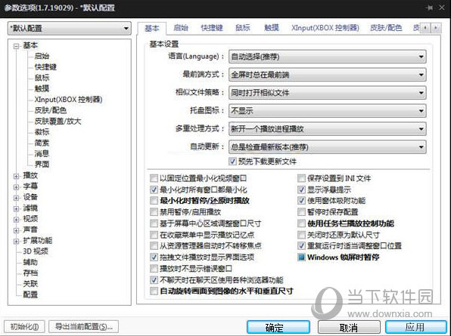Select 徽标 tree item
The image size is (451, 336).
click(x=42, y=132)
